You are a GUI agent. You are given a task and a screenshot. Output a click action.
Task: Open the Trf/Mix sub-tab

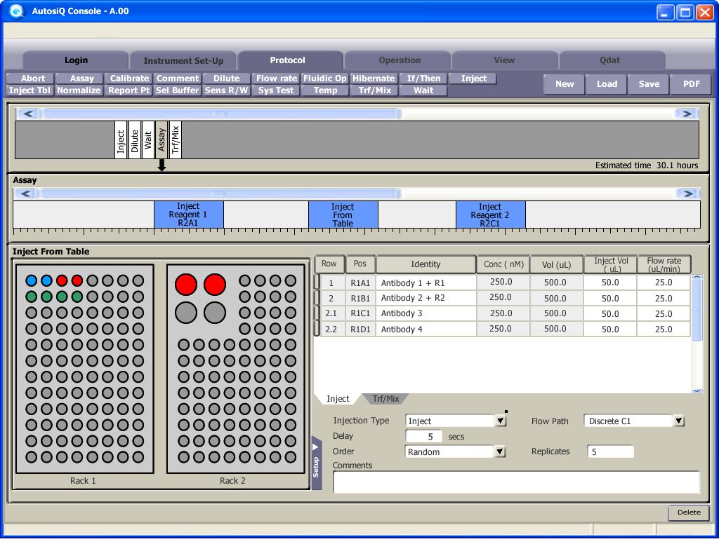click(385, 399)
